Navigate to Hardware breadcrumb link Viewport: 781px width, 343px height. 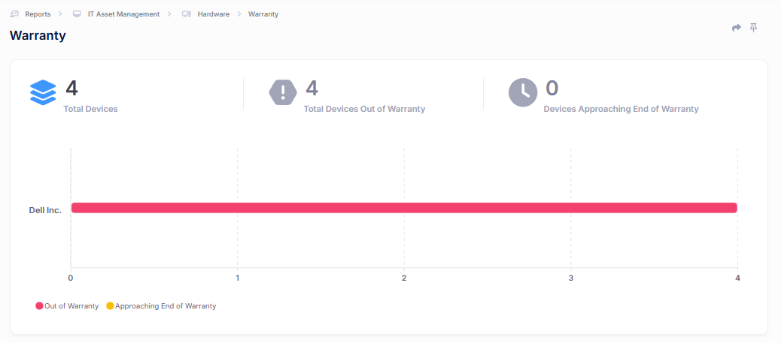click(214, 14)
